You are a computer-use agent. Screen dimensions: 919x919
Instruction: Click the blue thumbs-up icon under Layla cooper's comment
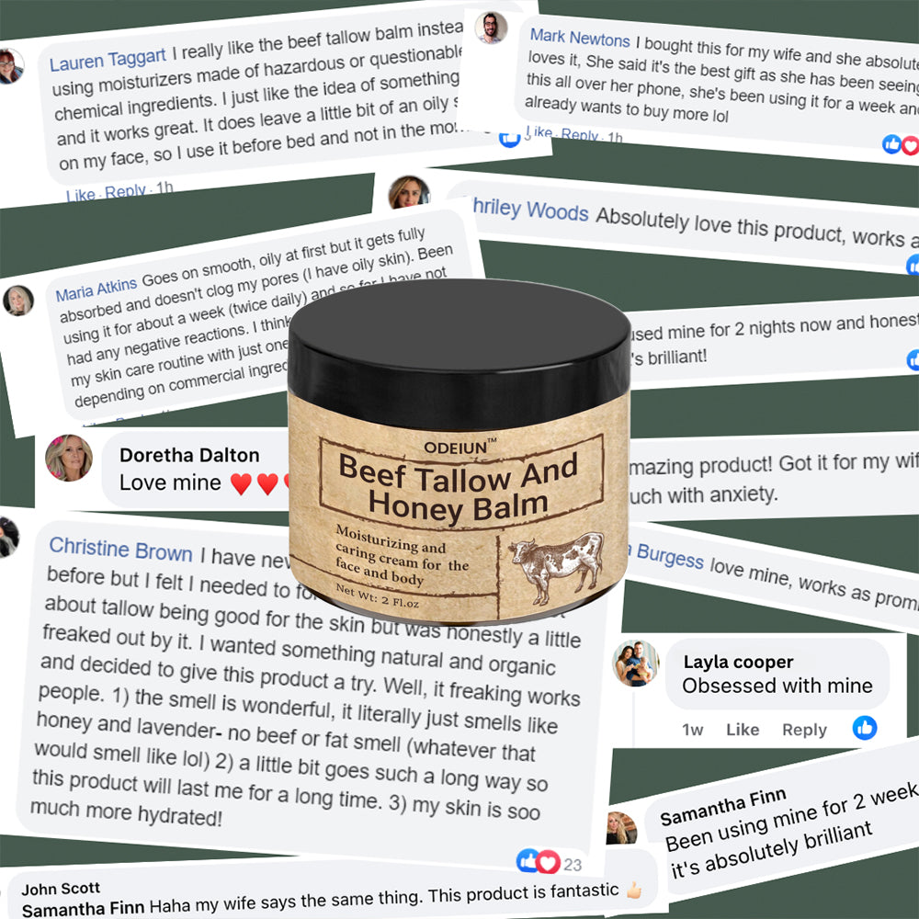865,728
